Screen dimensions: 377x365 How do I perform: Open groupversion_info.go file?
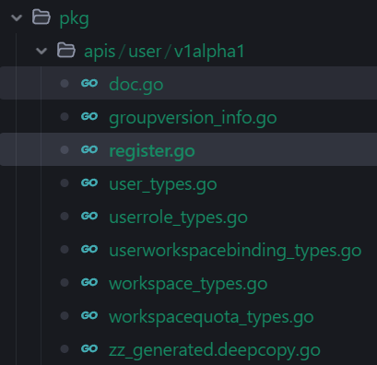point(193,118)
